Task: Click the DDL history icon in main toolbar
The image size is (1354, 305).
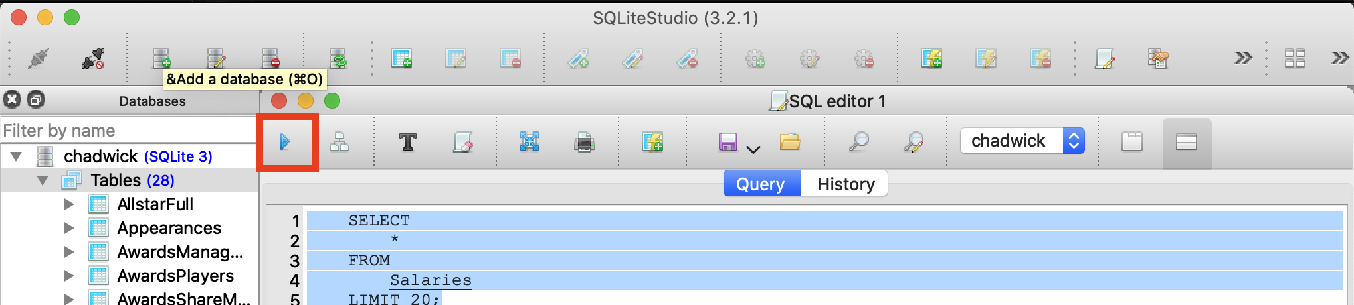Action: tap(1159, 58)
